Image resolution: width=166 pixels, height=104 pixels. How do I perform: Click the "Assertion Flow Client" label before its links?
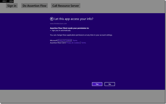58,43
